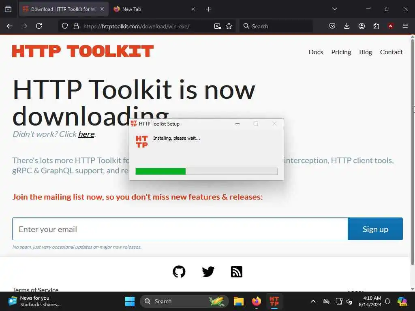Open Save to Pocket icon
415x311 pixels.
pyautogui.click(x=332, y=26)
